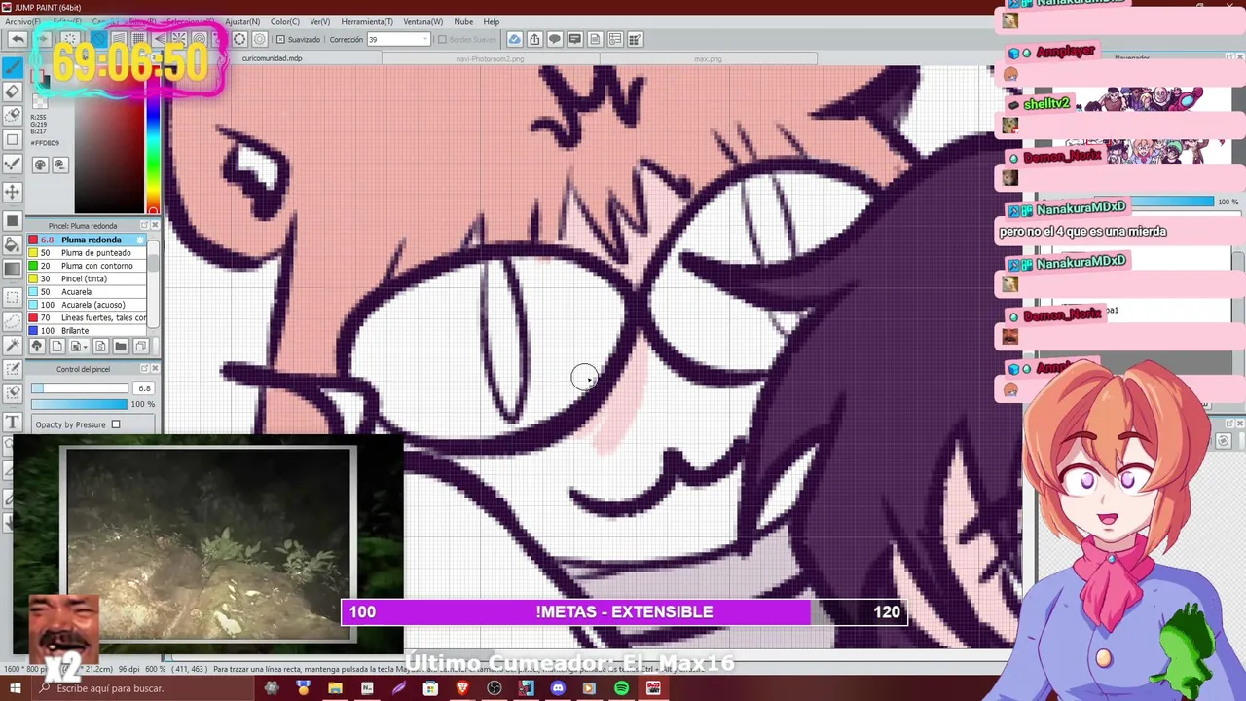This screenshot has width=1246, height=701.
Task: Open the Herramienta(T) menu
Action: [367, 21]
